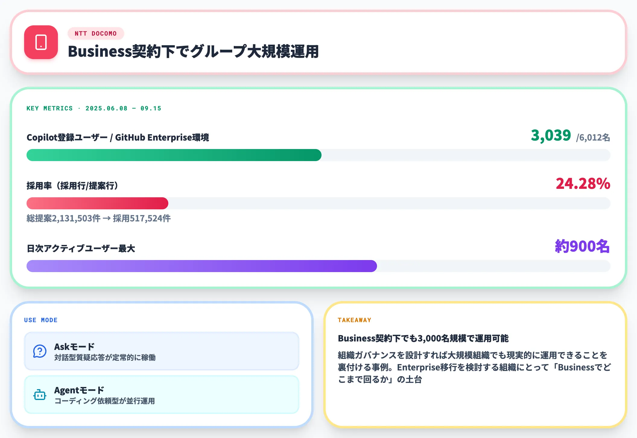Click the 日次アクティブユーザー最大 label
Image resolution: width=637 pixels, height=438 pixels.
coord(81,249)
